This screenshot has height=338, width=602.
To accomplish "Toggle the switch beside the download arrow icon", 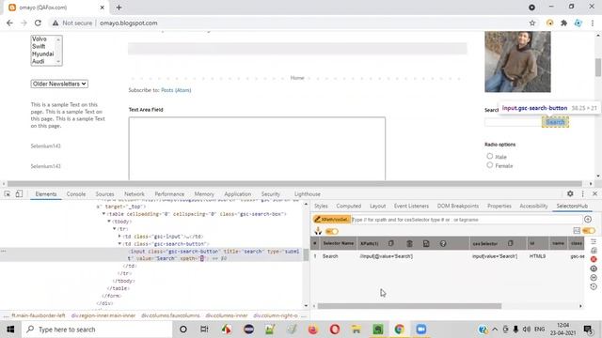I will tap(332, 231).
